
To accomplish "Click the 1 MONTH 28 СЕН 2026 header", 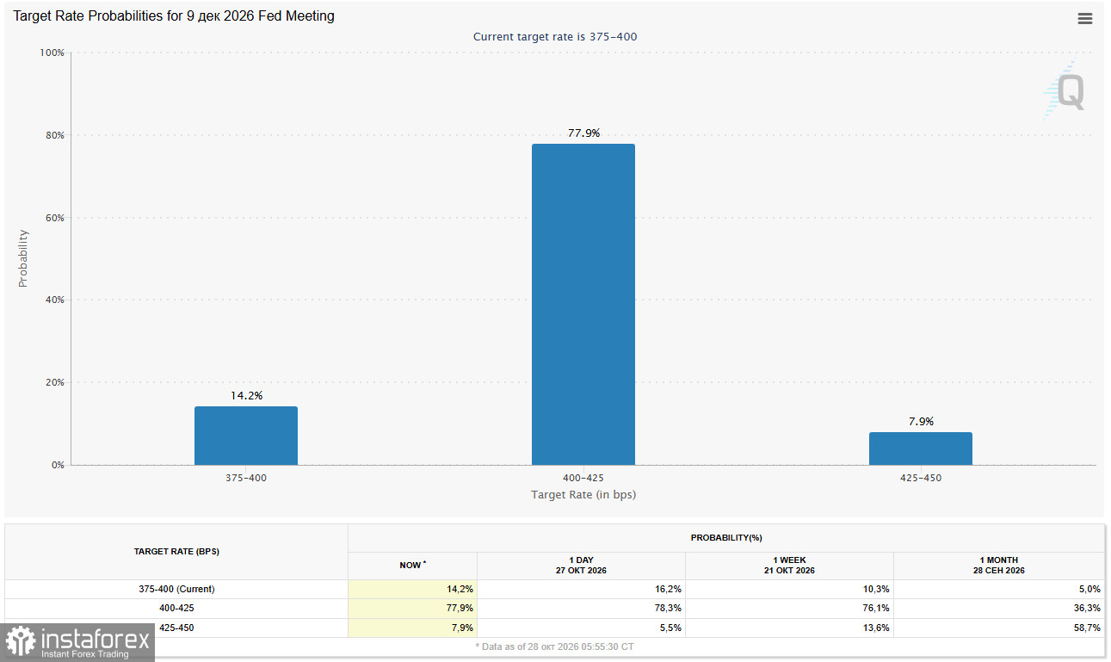I will [x=998, y=566].
